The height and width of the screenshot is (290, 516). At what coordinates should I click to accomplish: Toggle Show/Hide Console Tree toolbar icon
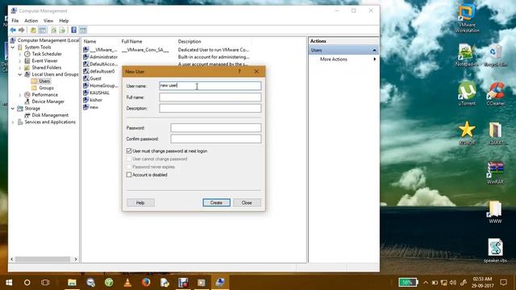click(43, 31)
